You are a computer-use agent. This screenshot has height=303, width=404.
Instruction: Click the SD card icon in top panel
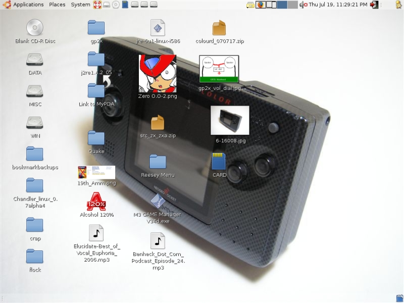125,5
